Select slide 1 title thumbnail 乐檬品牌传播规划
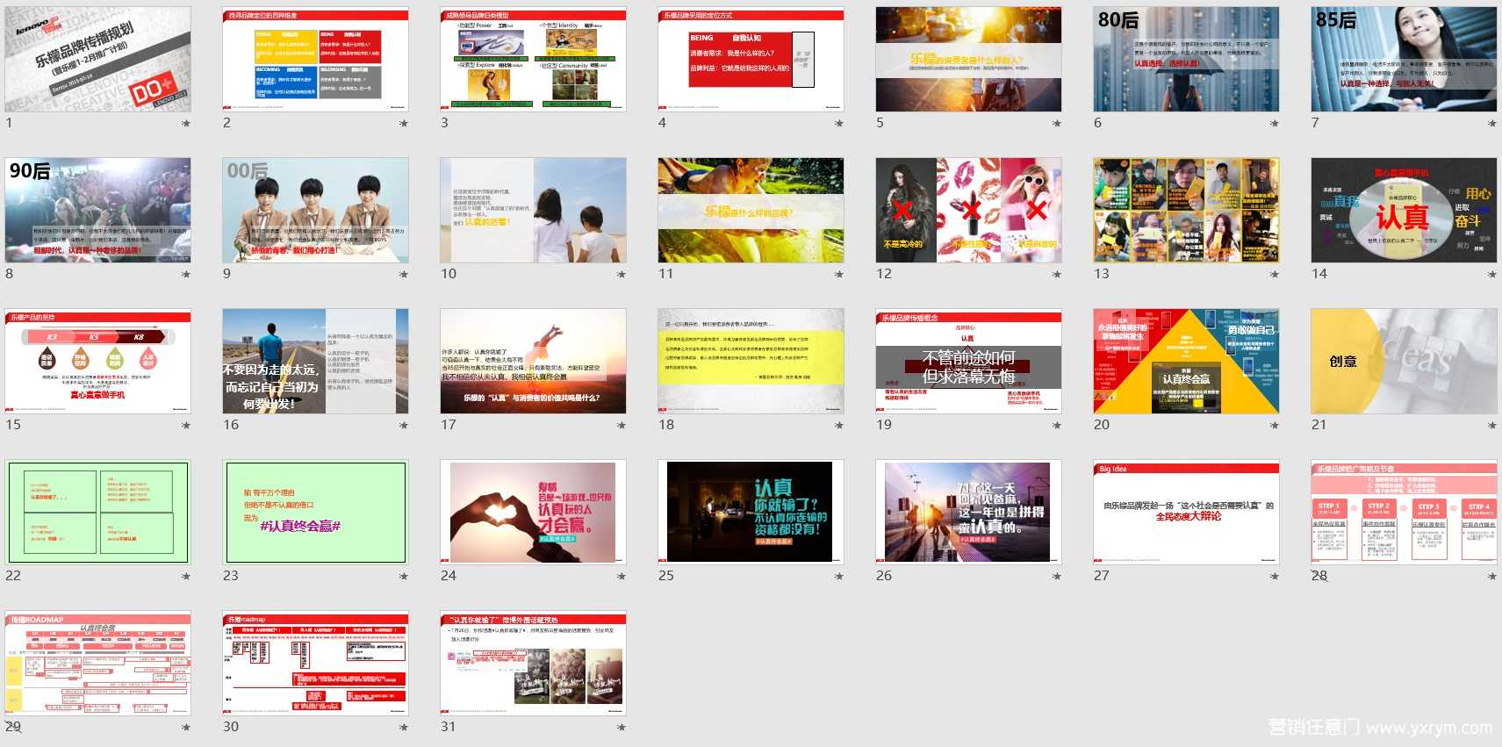The width and height of the screenshot is (1502, 747). coord(97,60)
